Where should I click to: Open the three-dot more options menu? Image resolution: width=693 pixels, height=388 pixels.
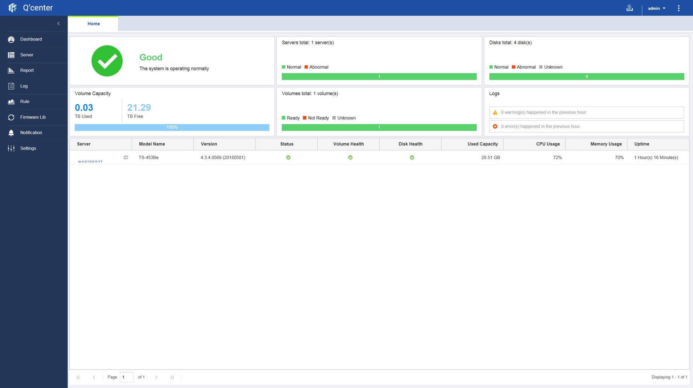(679, 8)
